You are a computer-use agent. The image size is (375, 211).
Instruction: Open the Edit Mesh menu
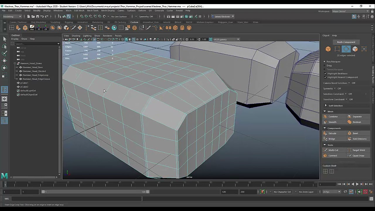79,11
